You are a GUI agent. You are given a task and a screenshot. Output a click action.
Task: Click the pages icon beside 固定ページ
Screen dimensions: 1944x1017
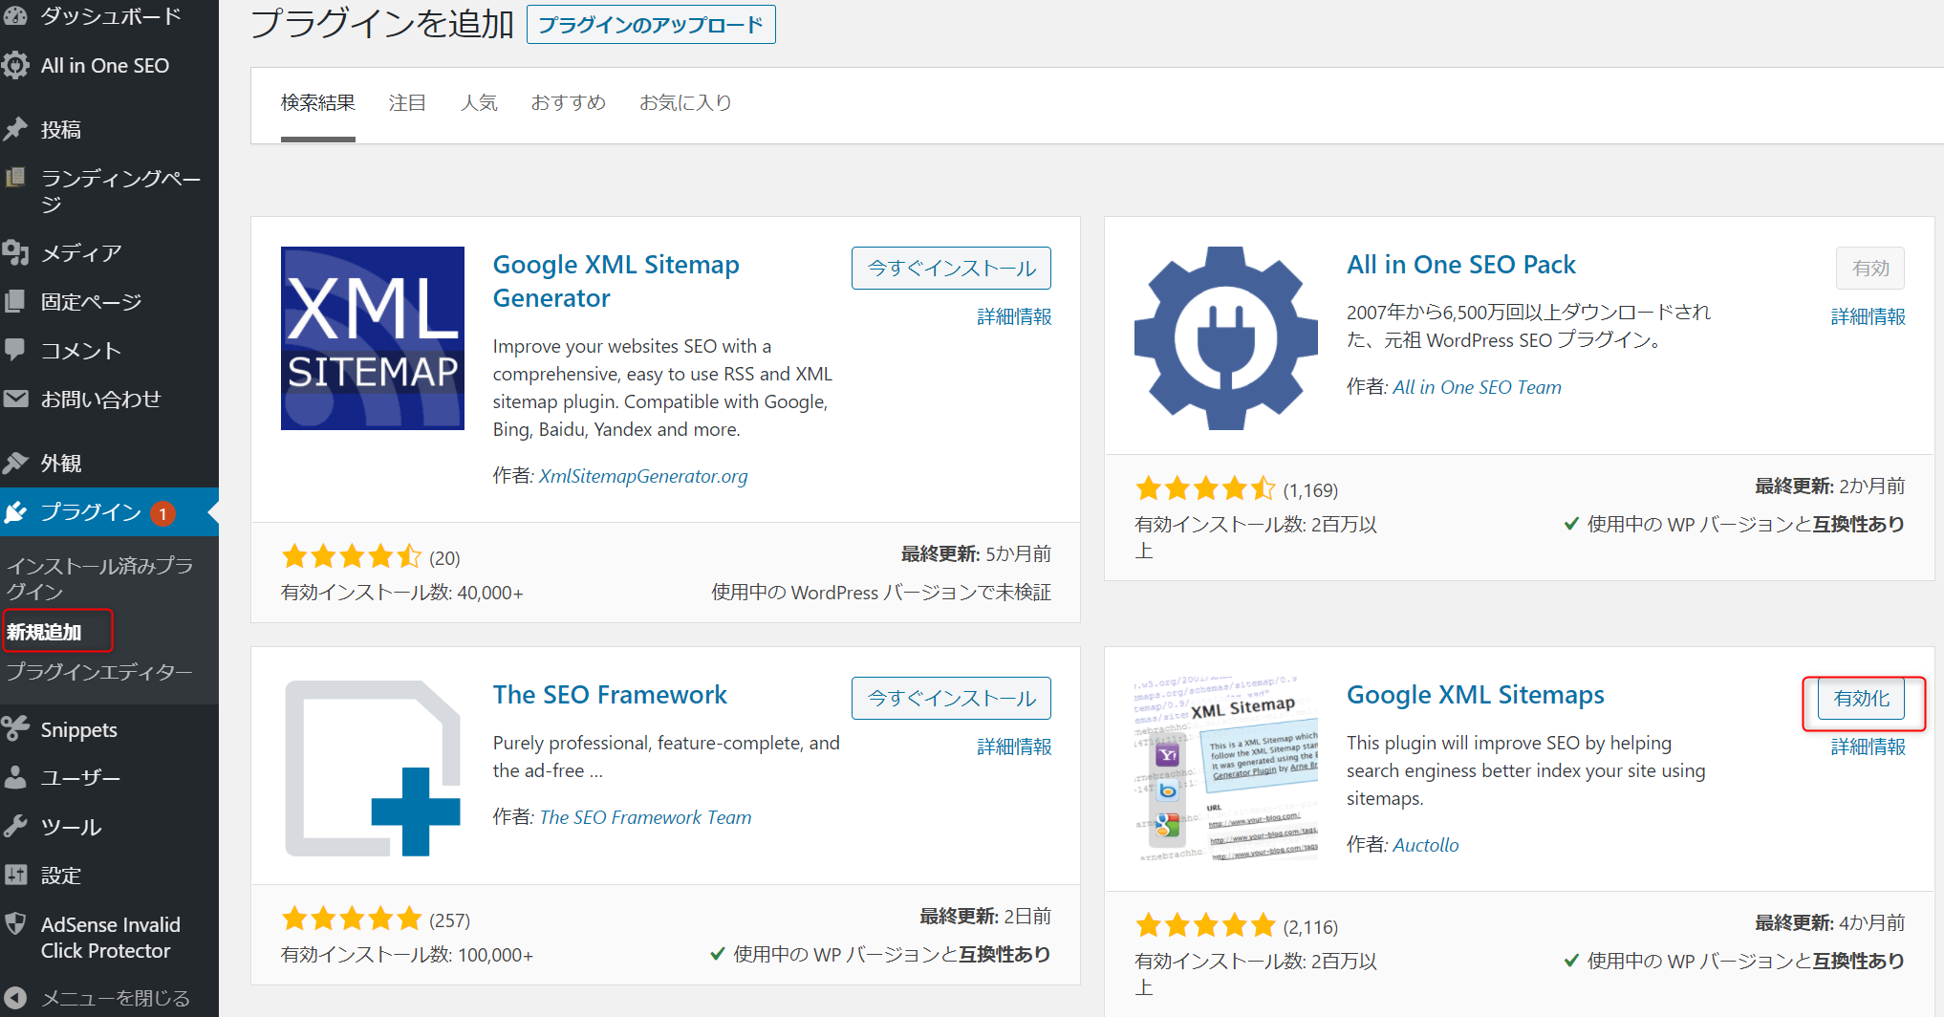click(15, 301)
